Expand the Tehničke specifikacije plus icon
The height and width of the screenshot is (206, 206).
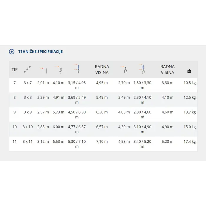click(12, 51)
